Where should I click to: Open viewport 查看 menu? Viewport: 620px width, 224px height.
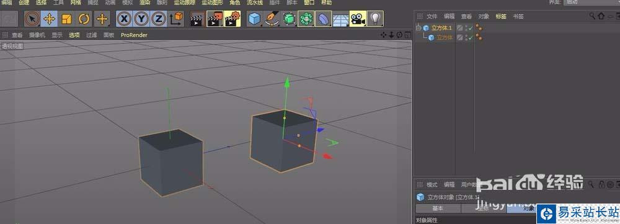(17, 35)
